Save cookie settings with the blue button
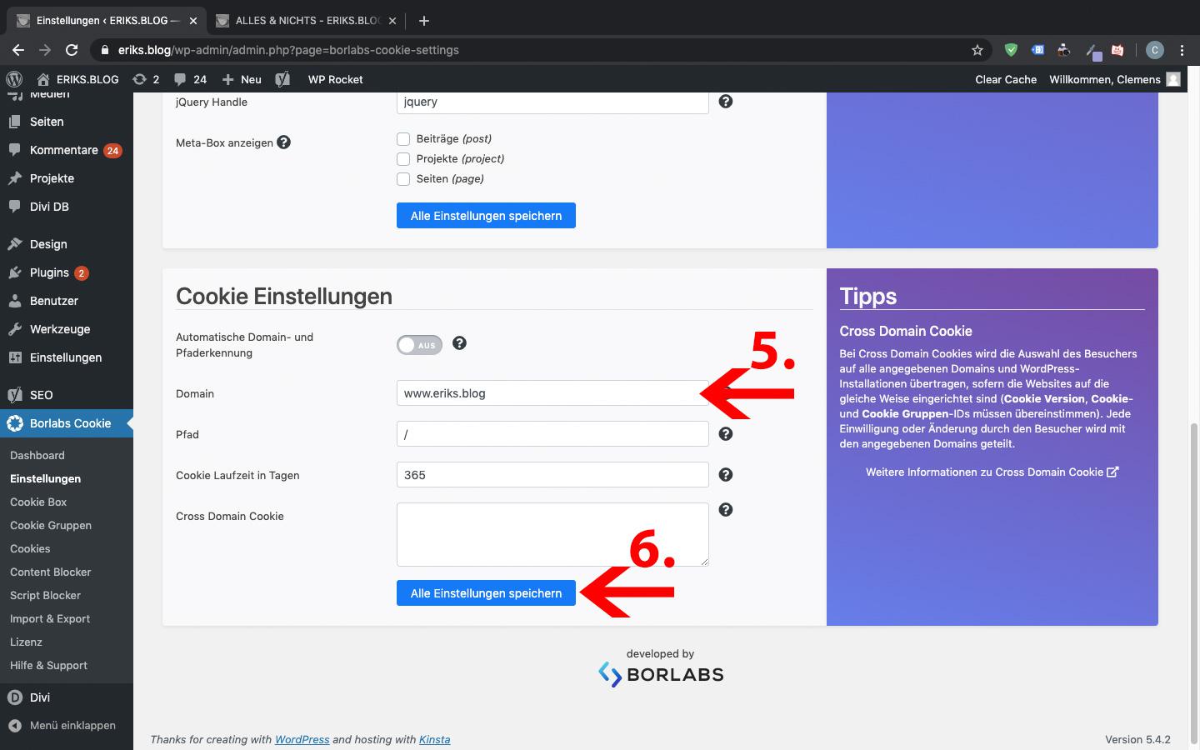This screenshot has width=1200, height=750. pyautogui.click(x=486, y=593)
